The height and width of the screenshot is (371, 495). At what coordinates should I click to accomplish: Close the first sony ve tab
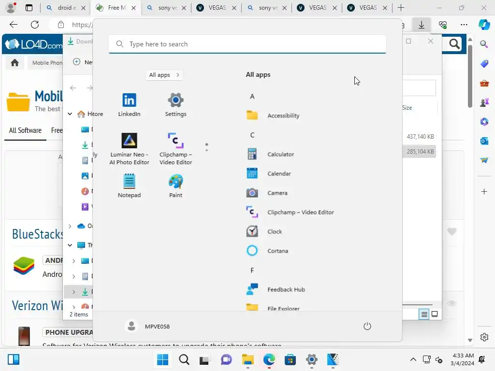(x=184, y=8)
